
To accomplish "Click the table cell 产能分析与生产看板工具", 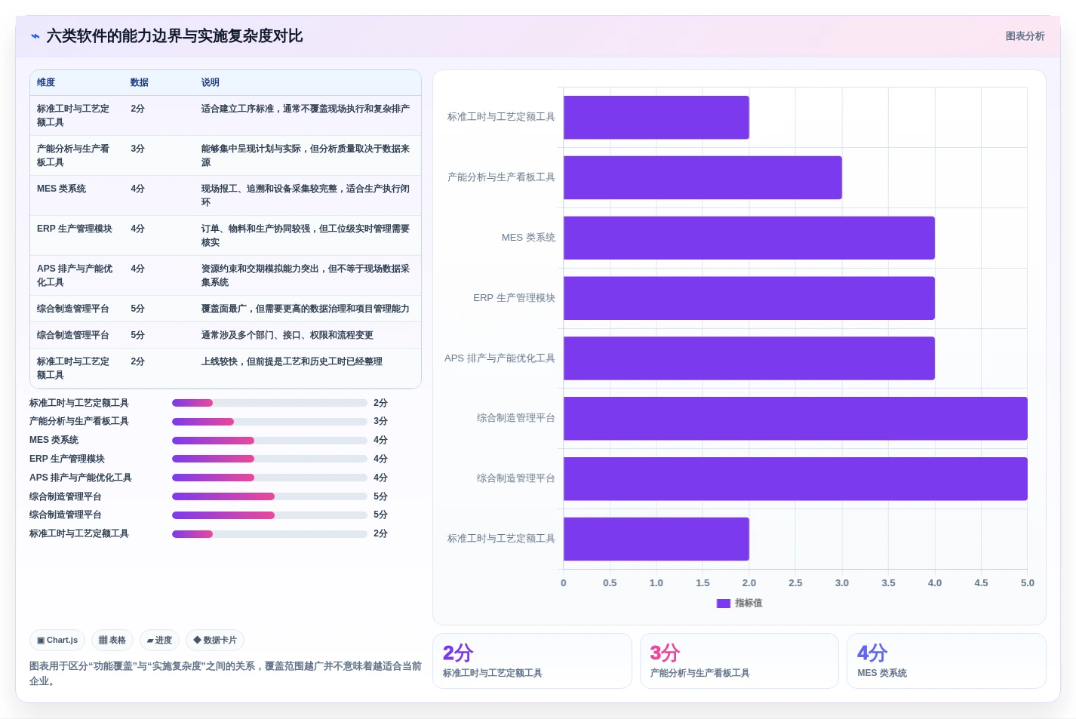I will (74, 155).
